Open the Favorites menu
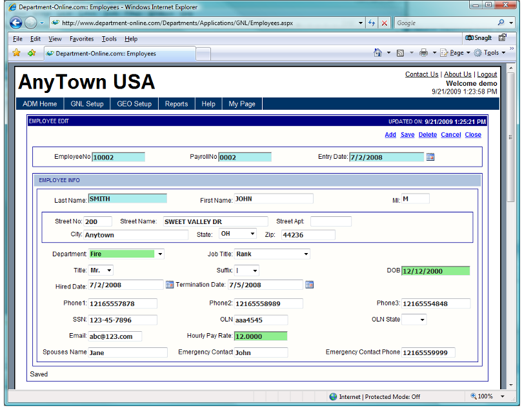 (x=81, y=39)
